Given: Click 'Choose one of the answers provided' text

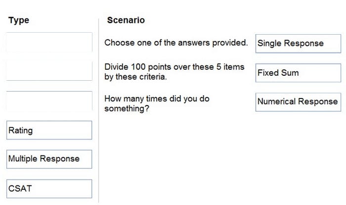Looking at the screenshot, I should (x=176, y=43).
